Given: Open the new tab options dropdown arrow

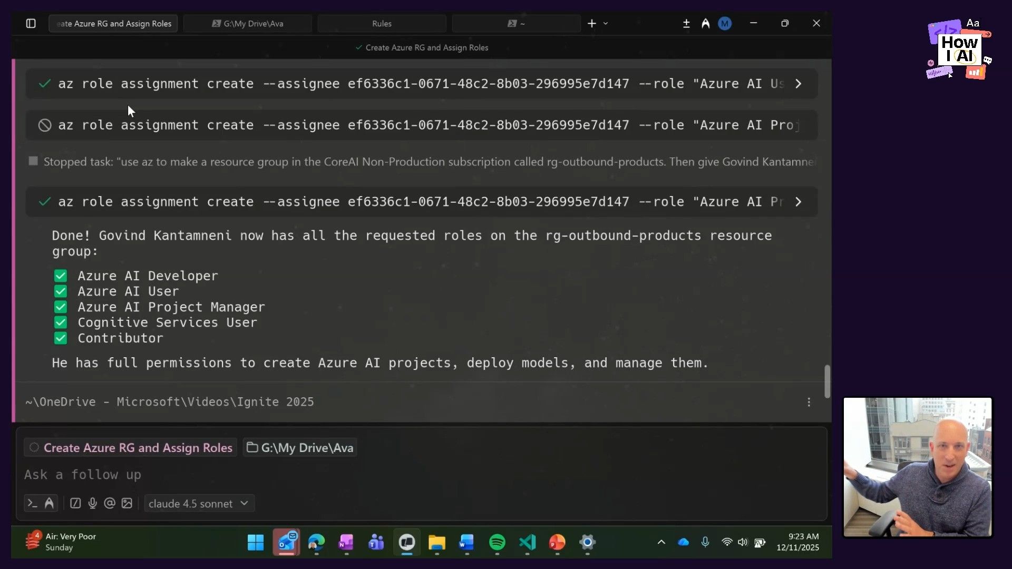Looking at the screenshot, I should tap(606, 23).
